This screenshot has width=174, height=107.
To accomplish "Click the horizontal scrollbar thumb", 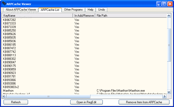I will pyautogui.click(x=48, y=96).
